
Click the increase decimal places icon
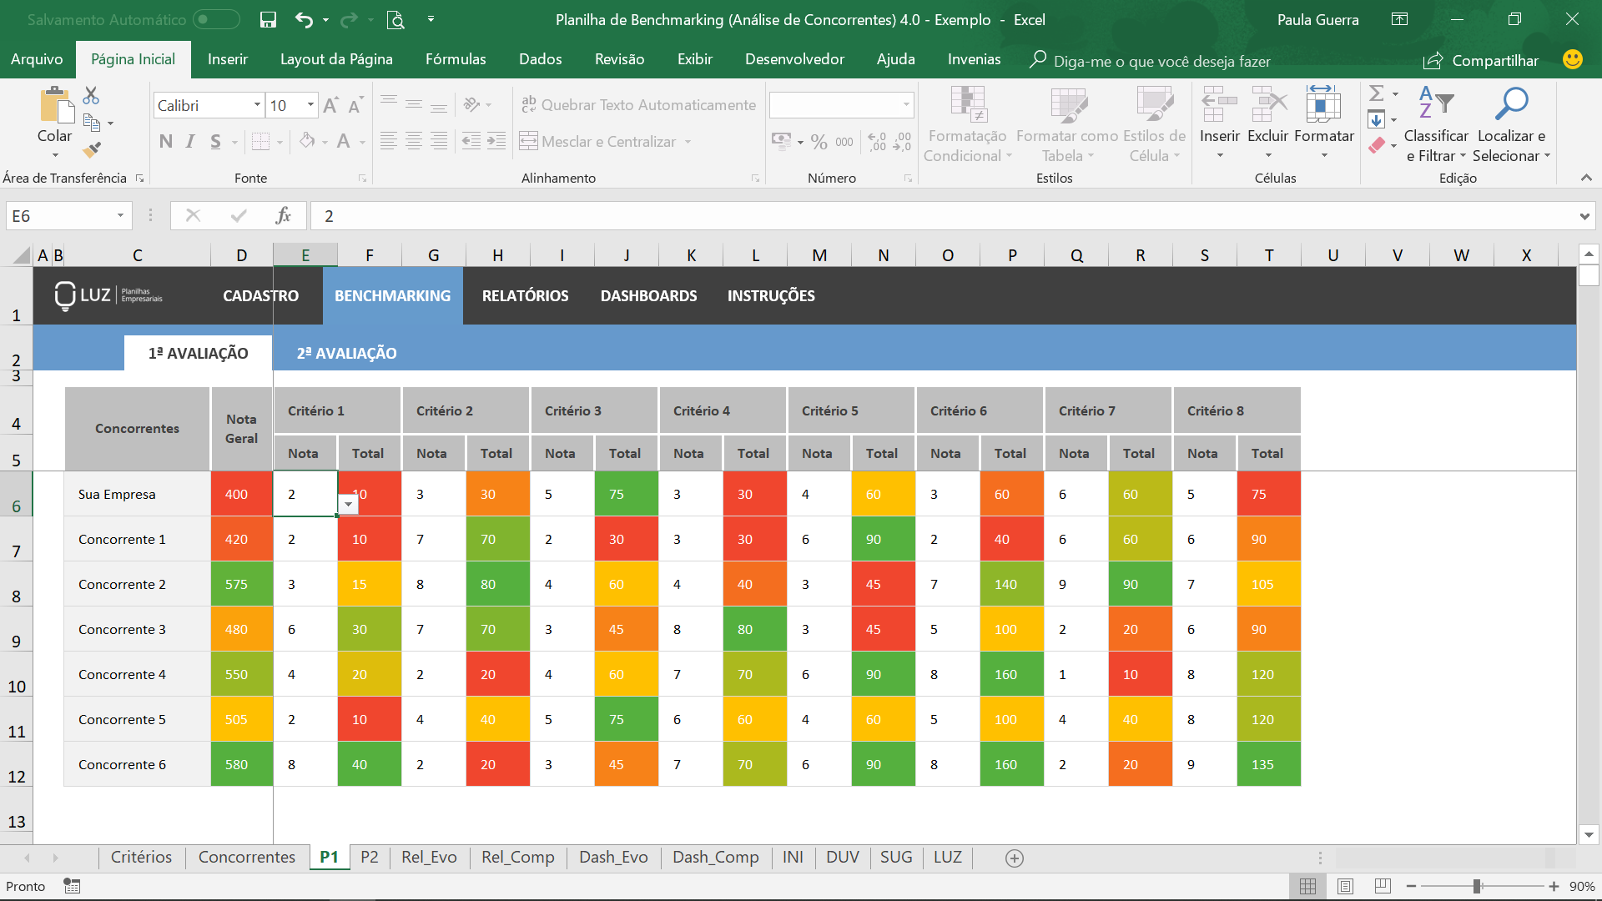877,142
